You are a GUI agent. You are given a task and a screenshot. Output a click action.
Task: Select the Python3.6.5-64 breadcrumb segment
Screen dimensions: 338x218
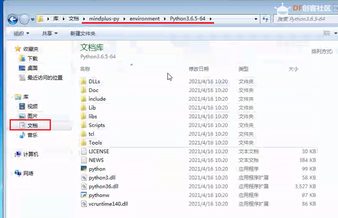[x=187, y=19]
